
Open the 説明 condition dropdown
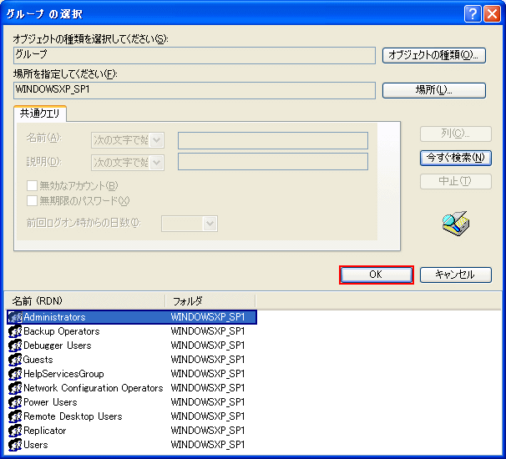coord(157,163)
